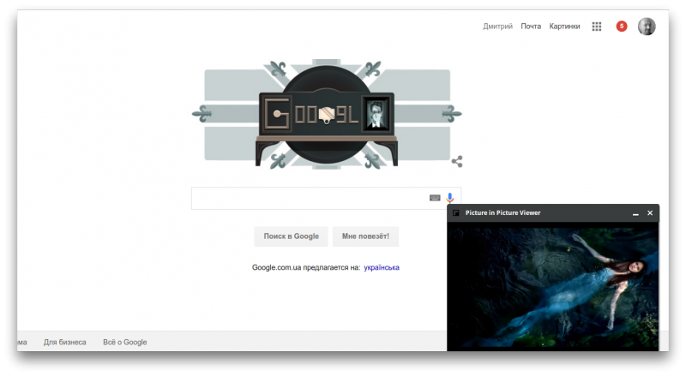This screenshot has width=686, height=376.
Task: Start voice search with microphone
Action: [x=449, y=198]
